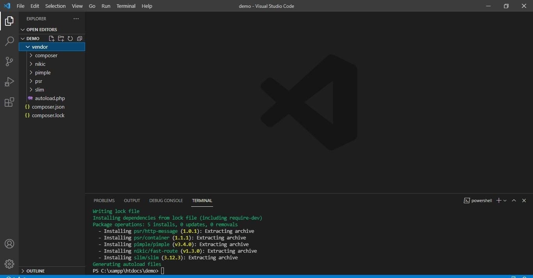
Task: Expand the pimple folder
Action: tap(52, 72)
